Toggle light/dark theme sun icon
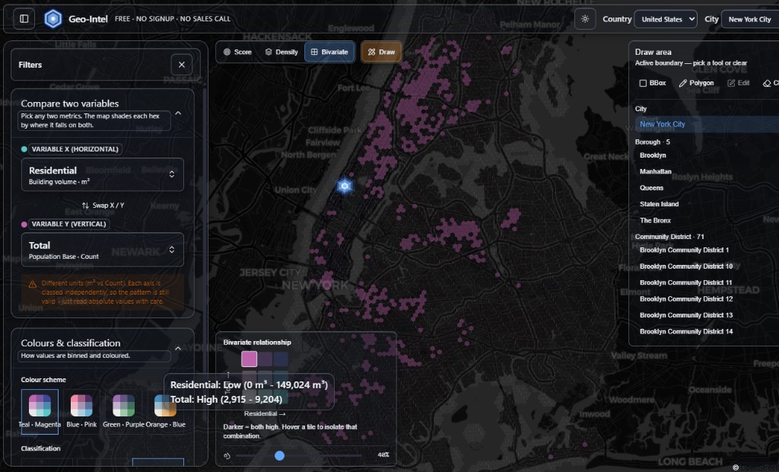This screenshot has height=472, width=779. (x=585, y=19)
